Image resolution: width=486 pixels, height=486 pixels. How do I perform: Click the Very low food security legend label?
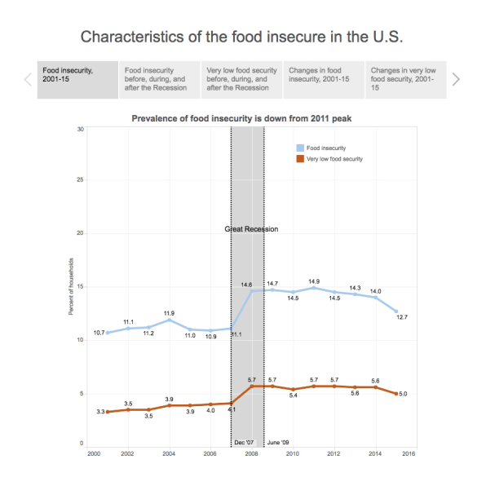pos(334,159)
